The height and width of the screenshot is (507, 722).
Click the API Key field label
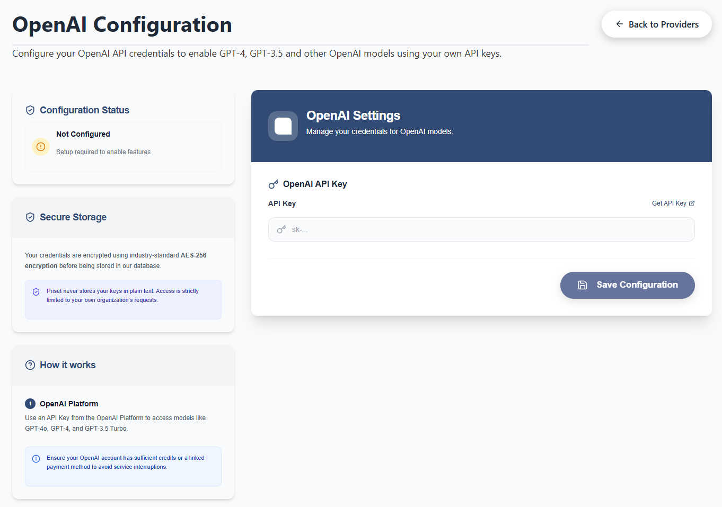click(282, 203)
